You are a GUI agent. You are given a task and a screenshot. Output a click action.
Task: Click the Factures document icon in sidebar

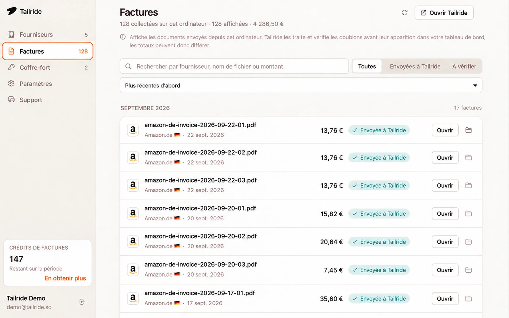(x=11, y=51)
